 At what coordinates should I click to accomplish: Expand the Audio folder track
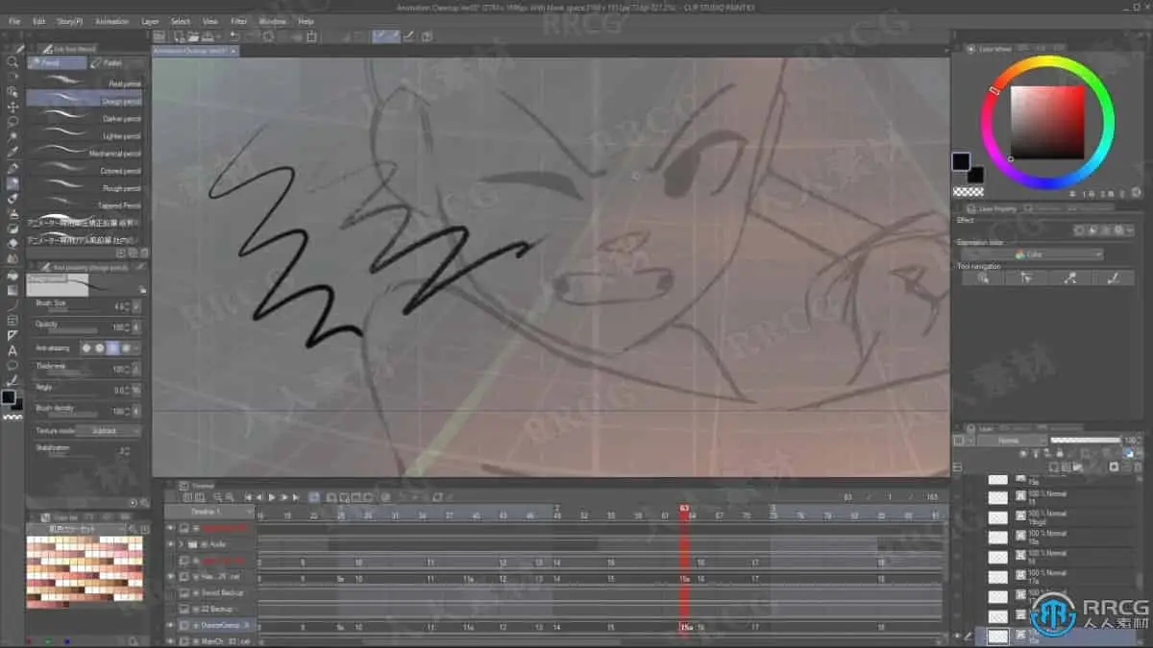point(181,544)
